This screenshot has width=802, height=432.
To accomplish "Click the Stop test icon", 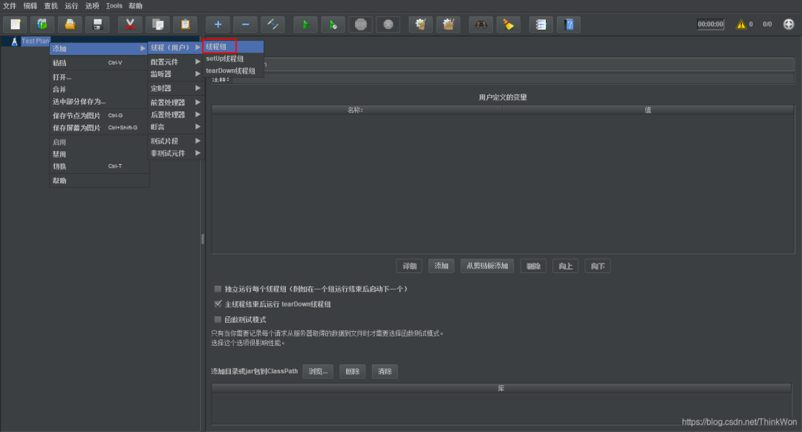I will (361, 24).
